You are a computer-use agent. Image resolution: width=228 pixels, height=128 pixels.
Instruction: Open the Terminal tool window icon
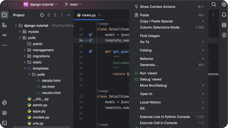[5, 123]
